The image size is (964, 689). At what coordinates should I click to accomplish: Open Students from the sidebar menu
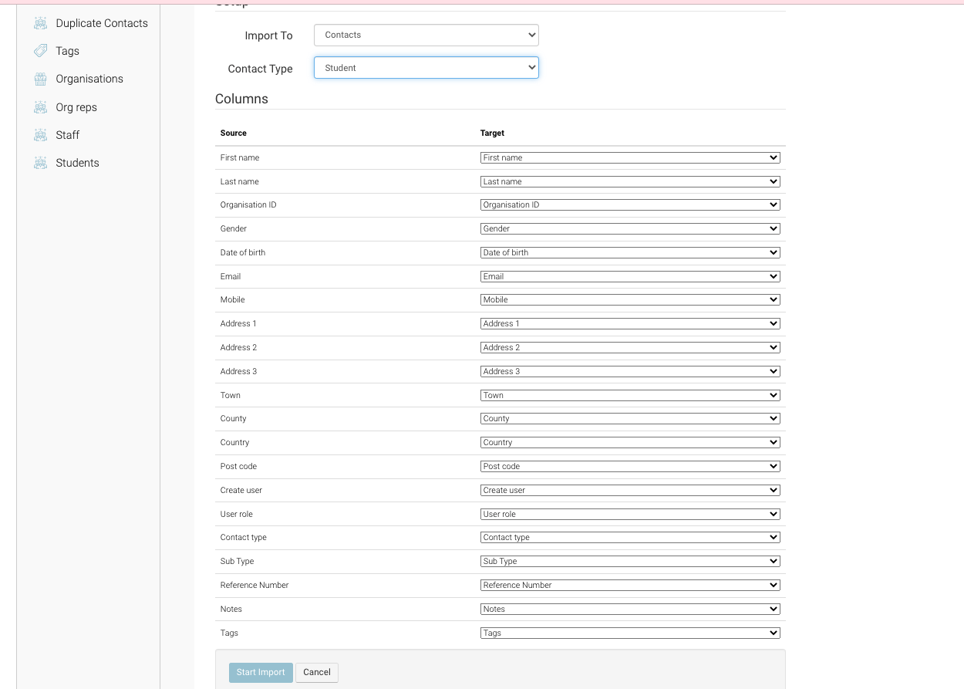(77, 163)
